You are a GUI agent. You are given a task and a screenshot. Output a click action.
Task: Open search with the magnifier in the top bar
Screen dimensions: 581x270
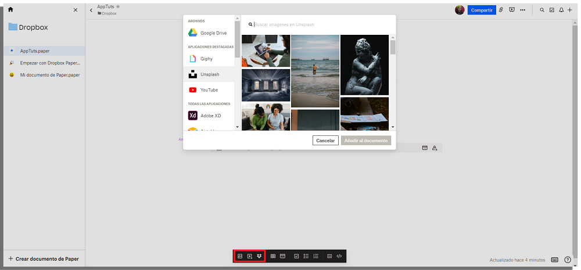[x=542, y=10]
